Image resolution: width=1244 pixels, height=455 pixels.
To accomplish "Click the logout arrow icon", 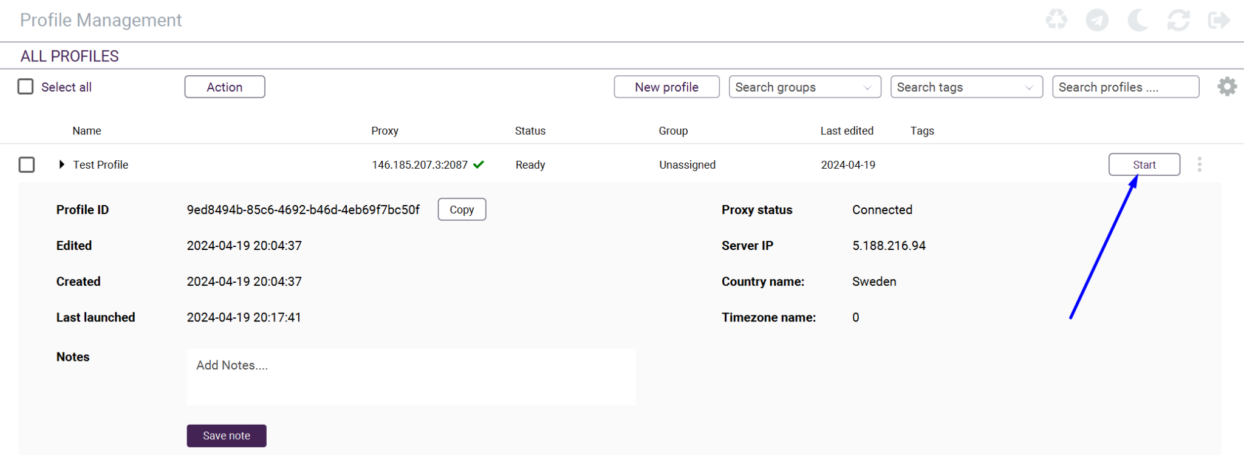I will 1219,20.
